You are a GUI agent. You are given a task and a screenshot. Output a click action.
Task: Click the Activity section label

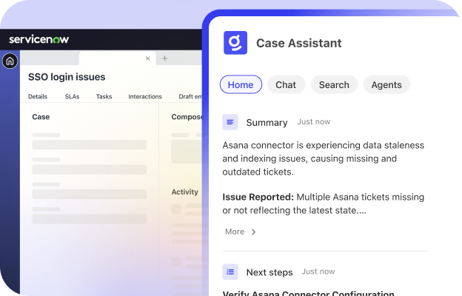pos(185,192)
